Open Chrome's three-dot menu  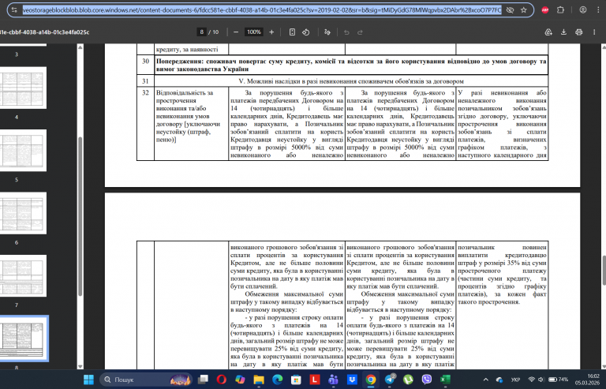tap(598, 10)
